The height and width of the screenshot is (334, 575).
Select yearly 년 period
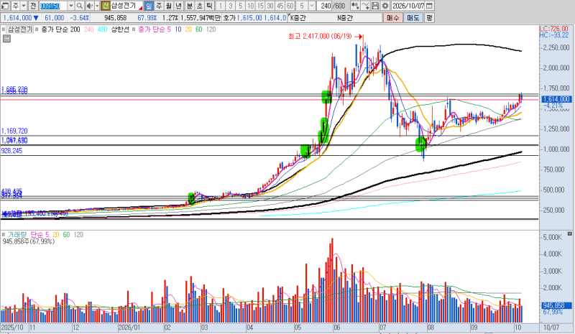[x=178, y=6]
